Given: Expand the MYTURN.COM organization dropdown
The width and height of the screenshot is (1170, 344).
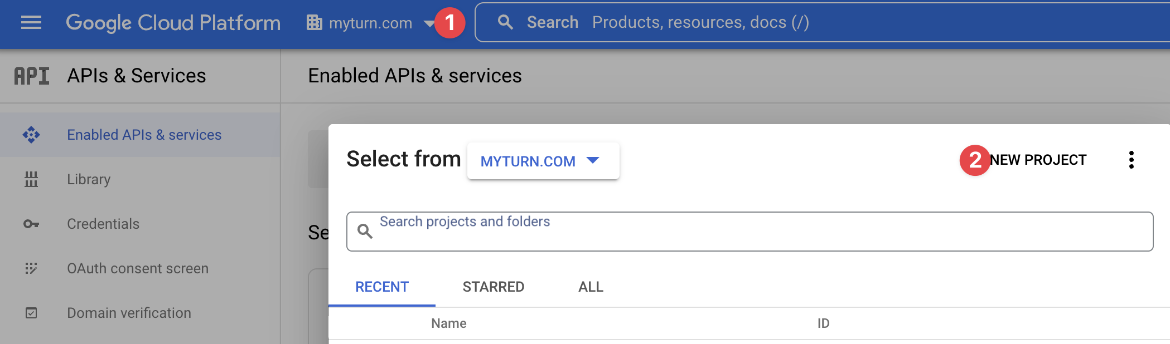Looking at the screenshot, I should [x=543, y=161].
